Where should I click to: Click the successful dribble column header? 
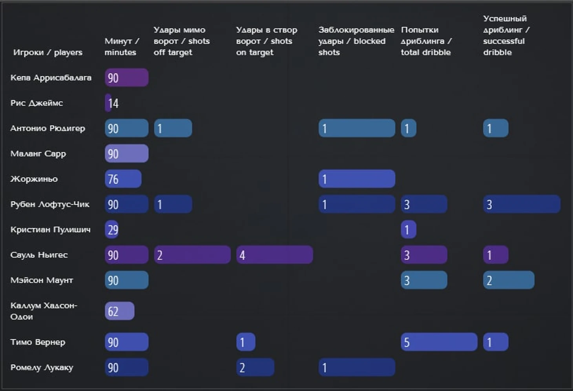click(506, 35)
